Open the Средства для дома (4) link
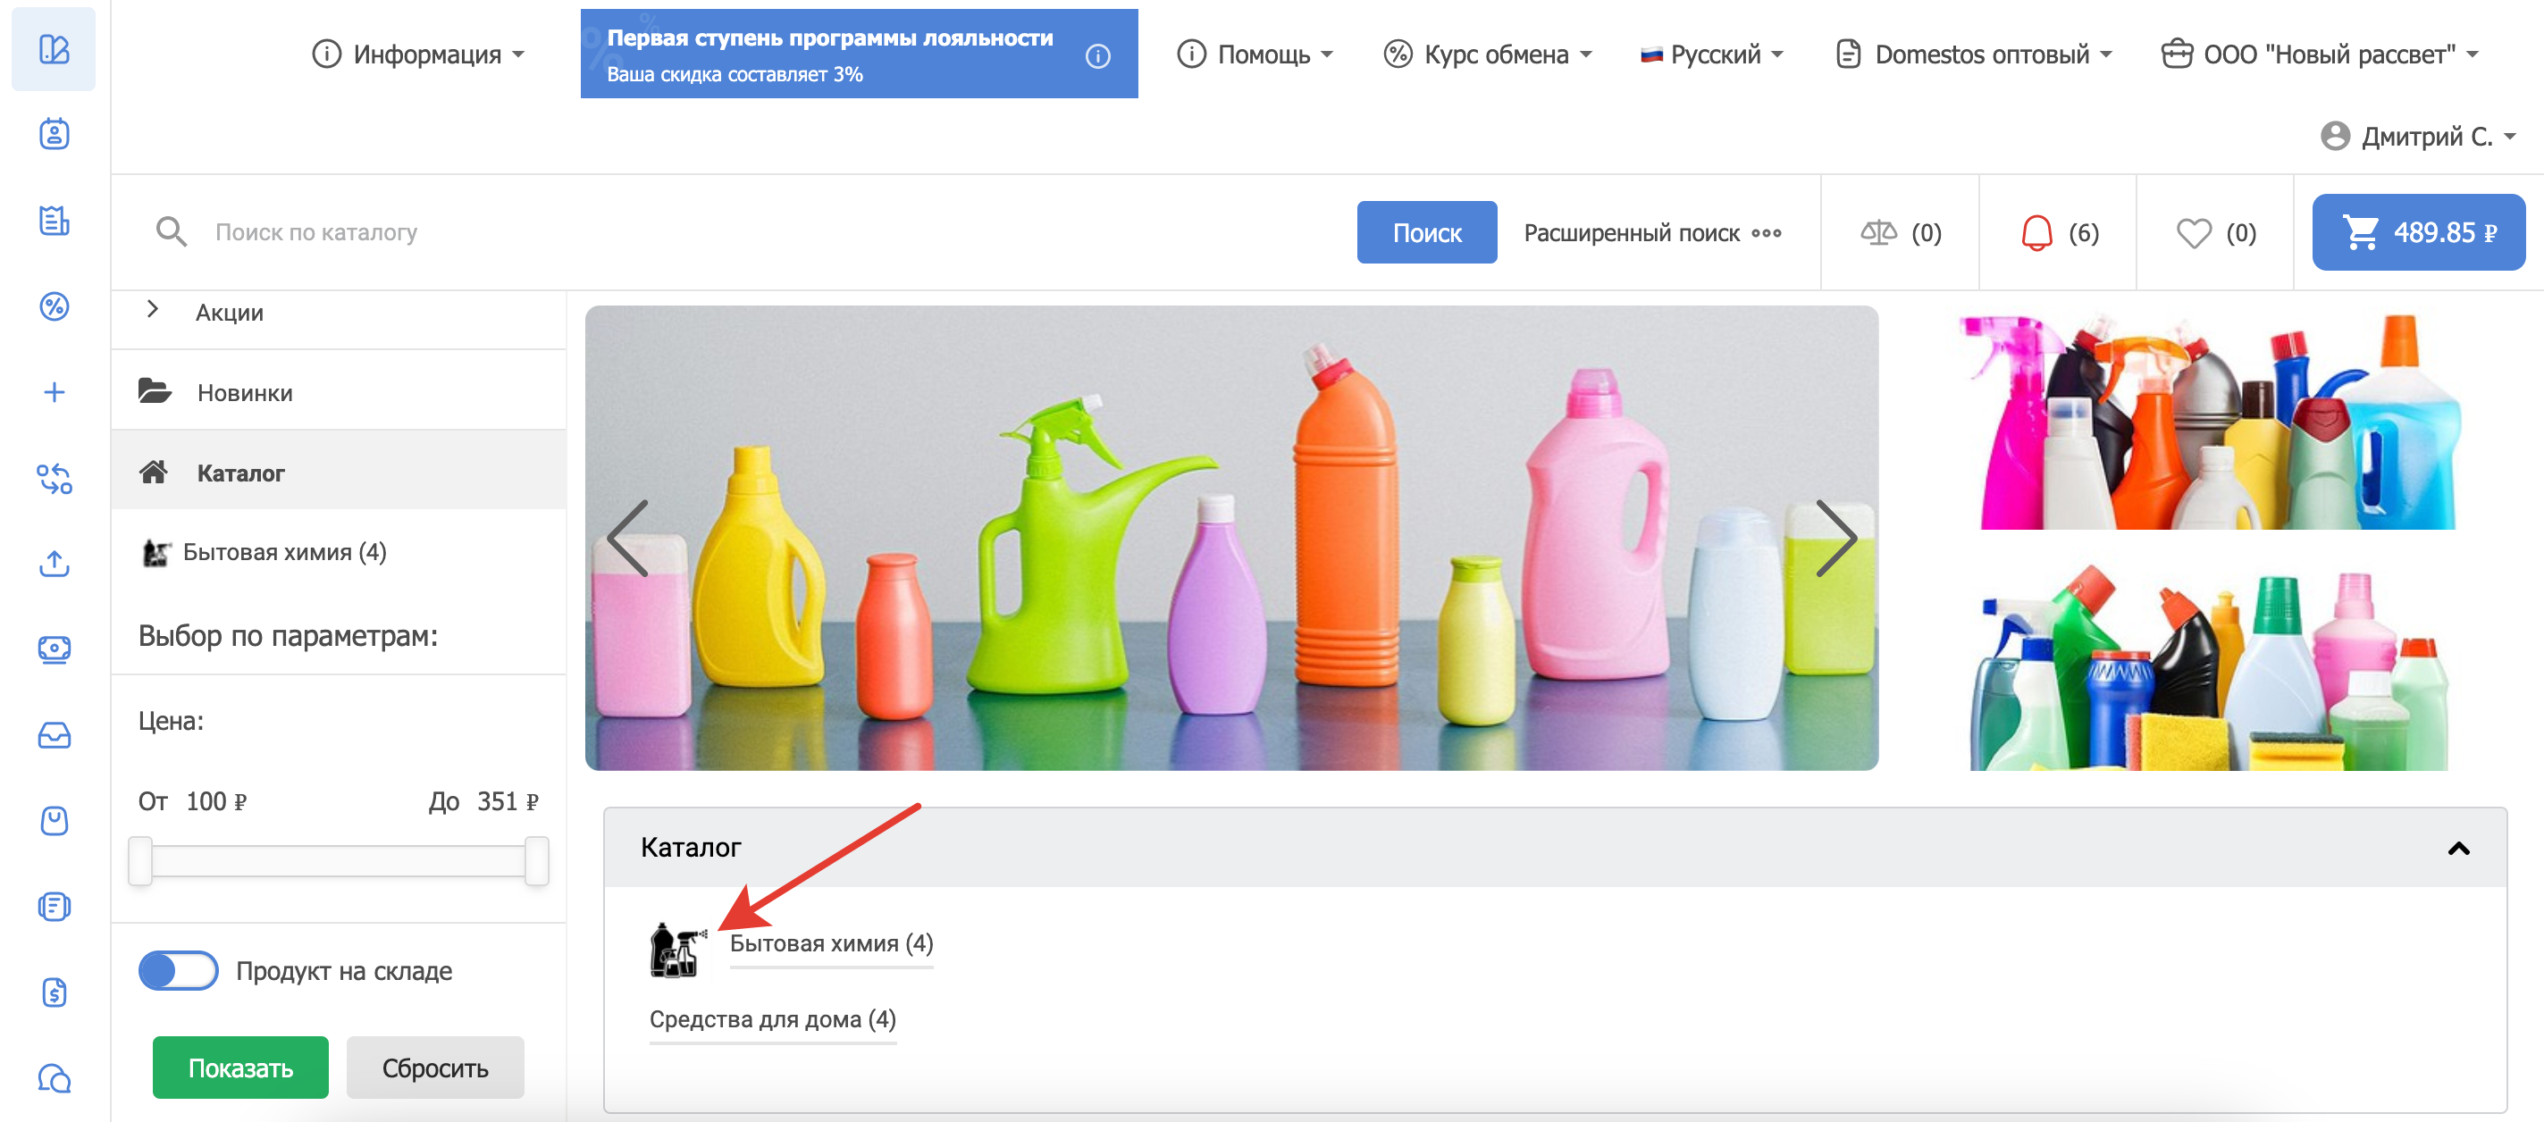 tap(772, 1018)
